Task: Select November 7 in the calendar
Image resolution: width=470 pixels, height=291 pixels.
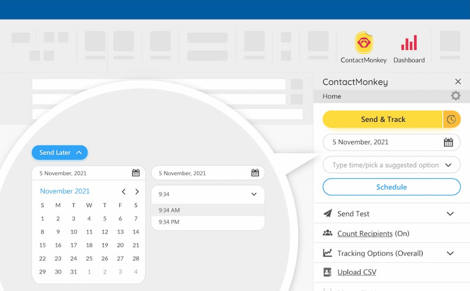Action: pos(136,219)
